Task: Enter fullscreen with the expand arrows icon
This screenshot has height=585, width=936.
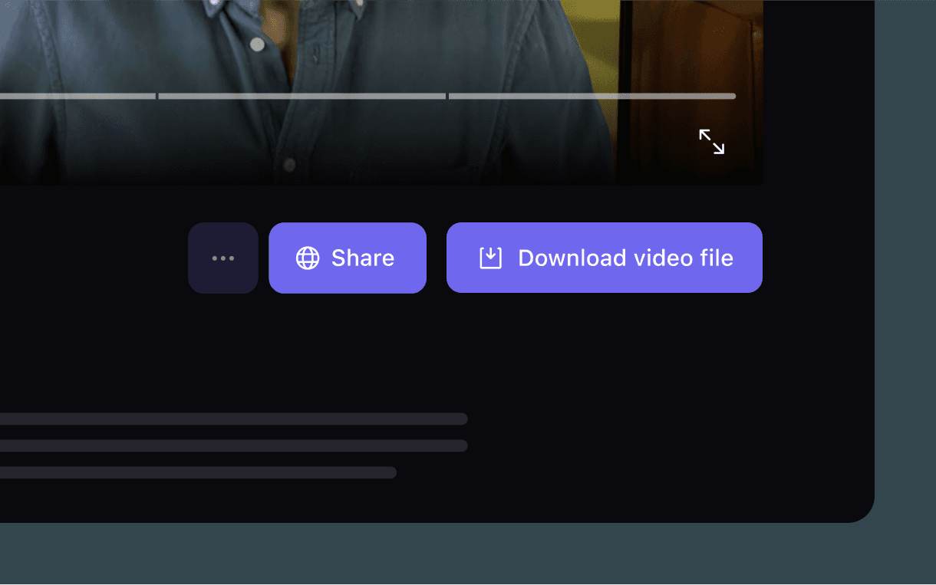Action: (x=711, y=142)
